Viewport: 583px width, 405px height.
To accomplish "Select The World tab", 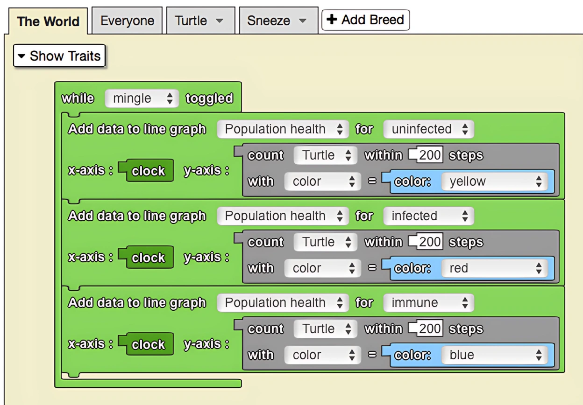I will coord(47,21).
